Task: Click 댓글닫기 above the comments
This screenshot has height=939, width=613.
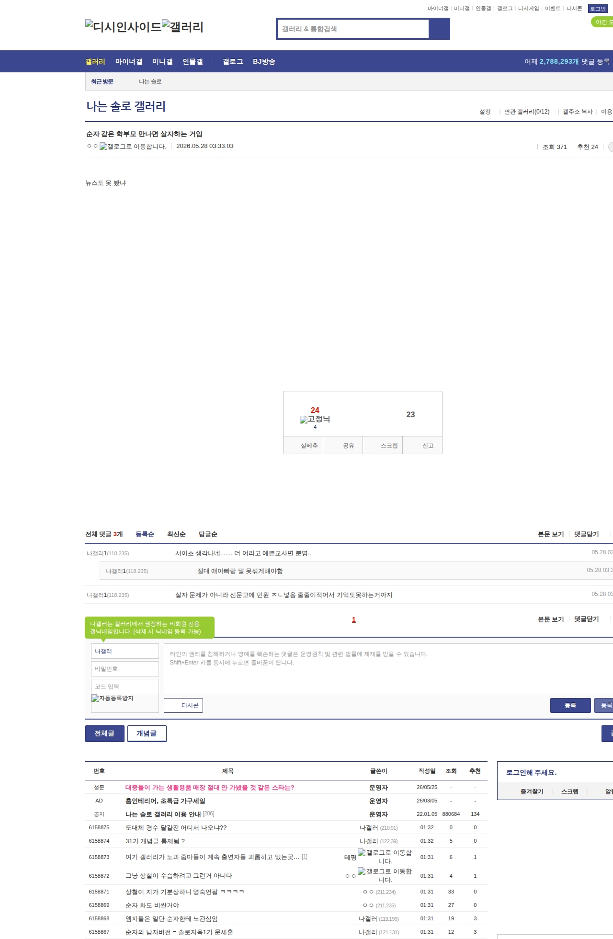Action: tap(586, 534)
